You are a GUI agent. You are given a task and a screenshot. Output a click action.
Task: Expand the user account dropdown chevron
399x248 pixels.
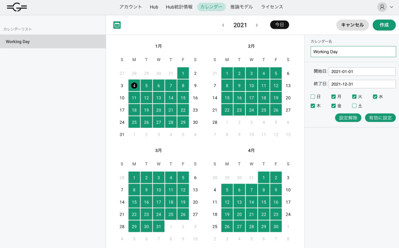pos(391,7)
